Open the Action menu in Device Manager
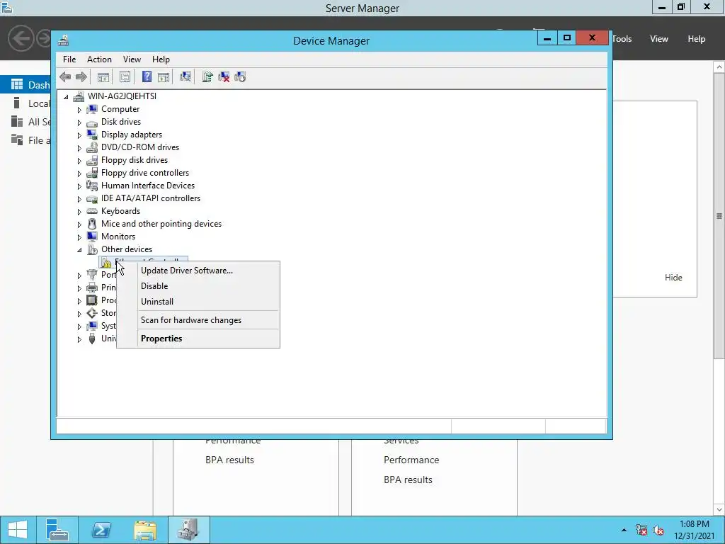Screen dimensions: 725x544 pyautogui.click(x=99, y=59)
